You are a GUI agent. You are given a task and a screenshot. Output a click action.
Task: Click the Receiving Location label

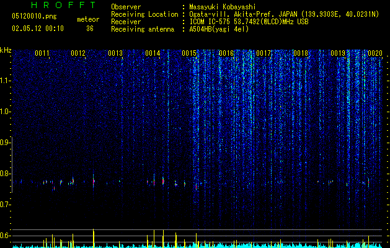pos(144,14)
